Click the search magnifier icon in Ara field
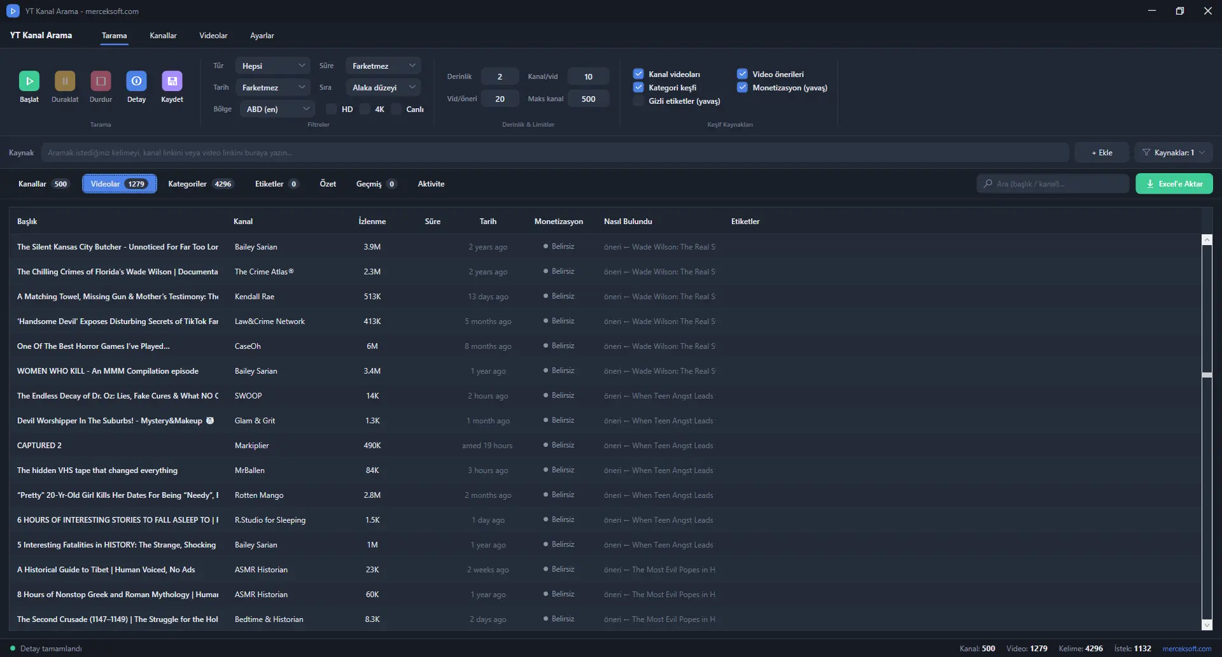 pos(988,183)
